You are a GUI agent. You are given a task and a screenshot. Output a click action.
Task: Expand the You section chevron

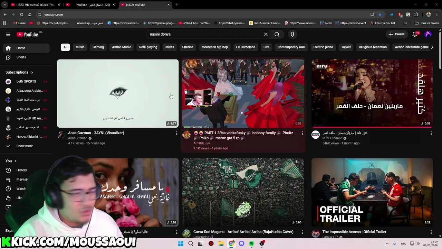pos(16,161)
